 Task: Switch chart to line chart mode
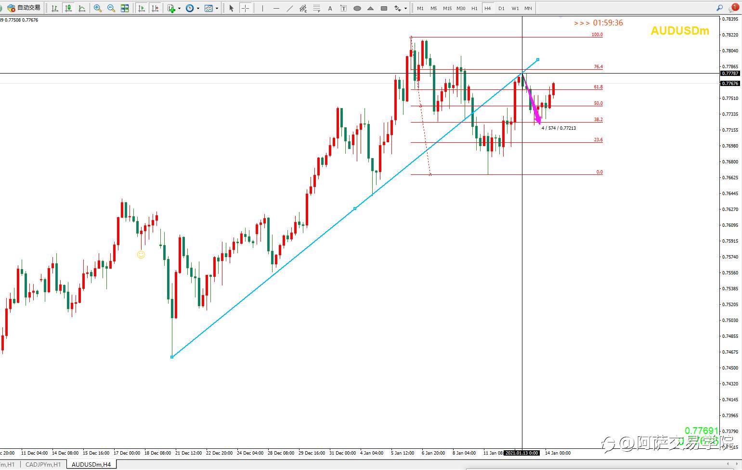click(x=82, y=8)
